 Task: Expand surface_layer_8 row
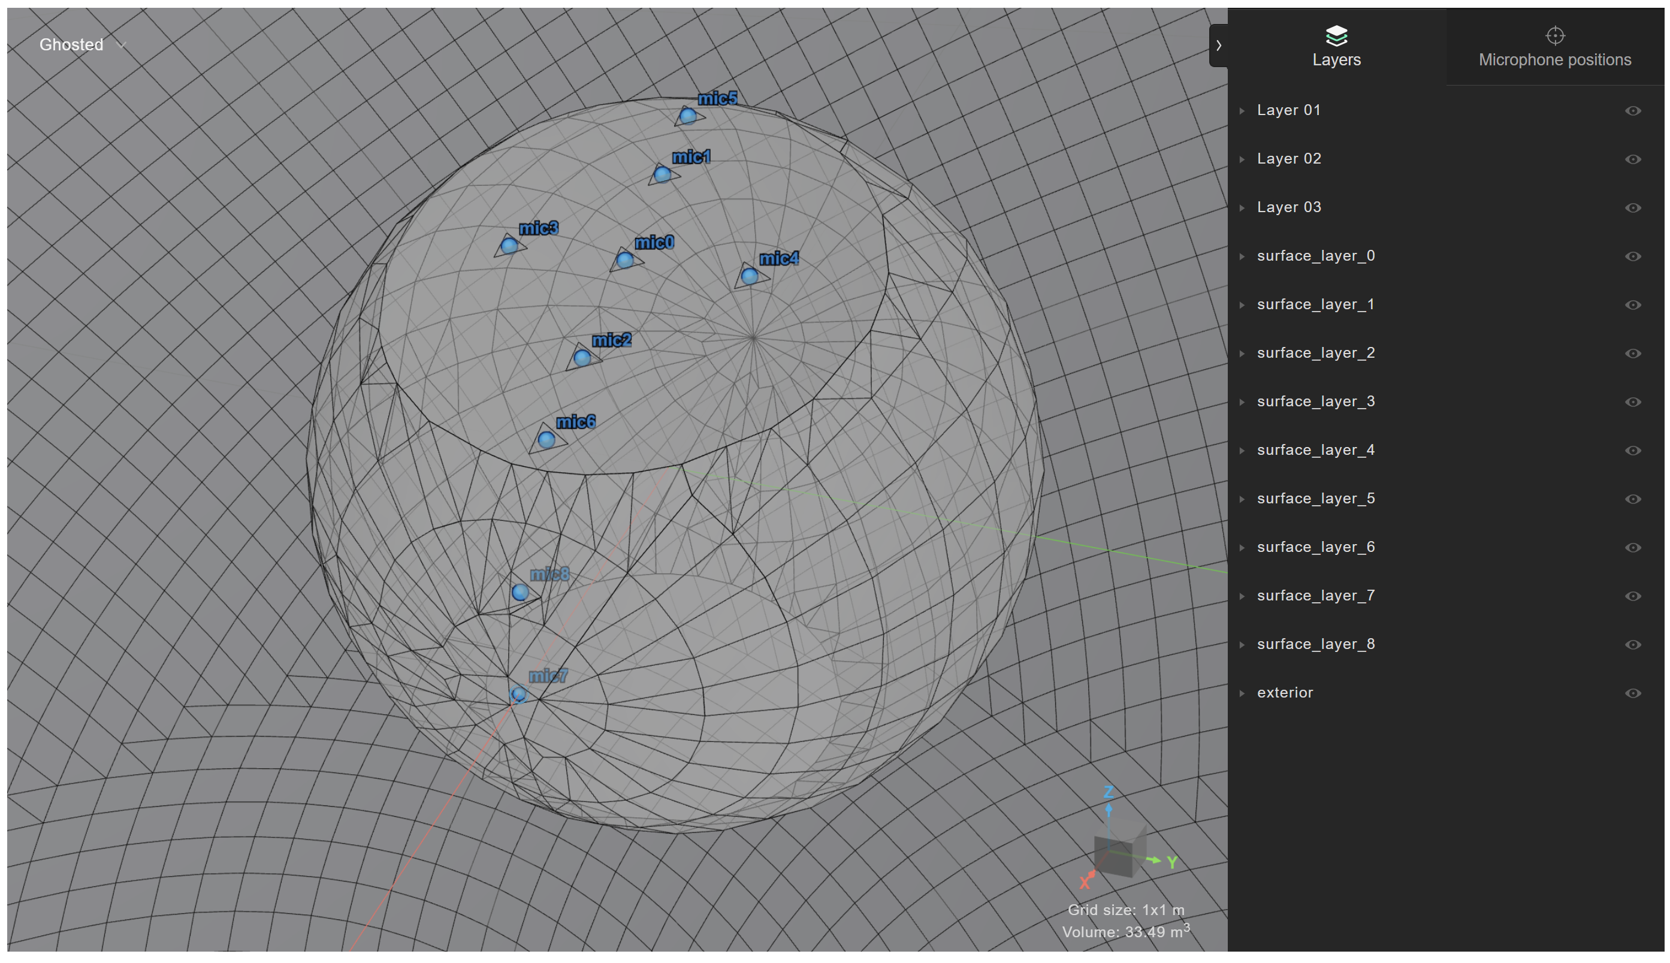tap(1242, 645)
